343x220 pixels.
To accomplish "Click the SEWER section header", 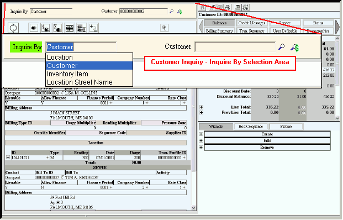I will coord(100,167).
